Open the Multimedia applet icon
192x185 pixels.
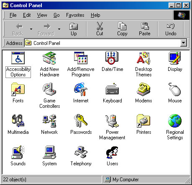18,121
